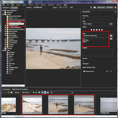Click the fourth organizer toolbar icon
The height and width of the screenshot is (118, 118).
(x=12, y=92)
